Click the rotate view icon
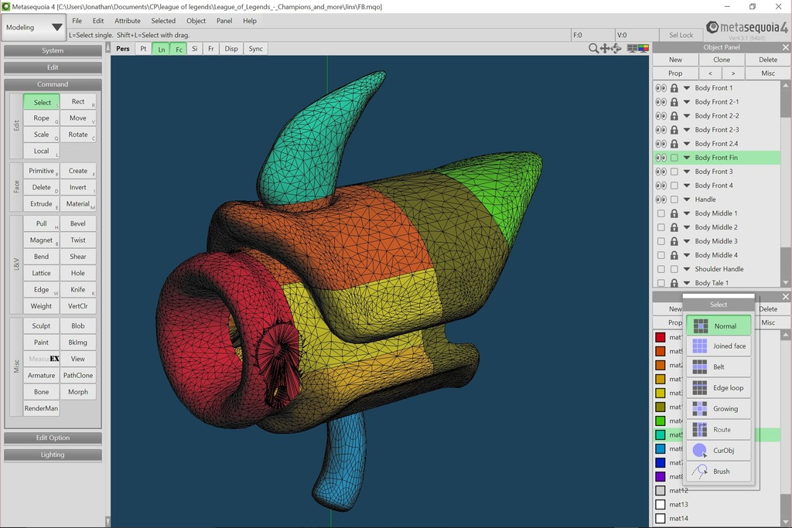 tap(616, 49)
